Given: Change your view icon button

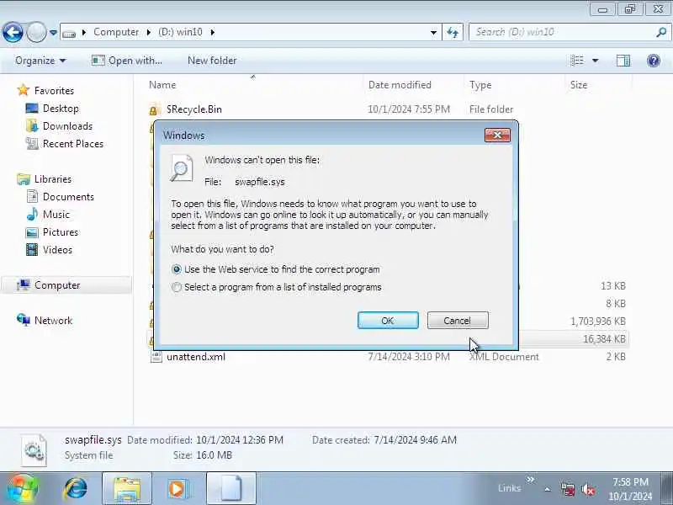Looking at the screenshot, I should pos(577,61).
